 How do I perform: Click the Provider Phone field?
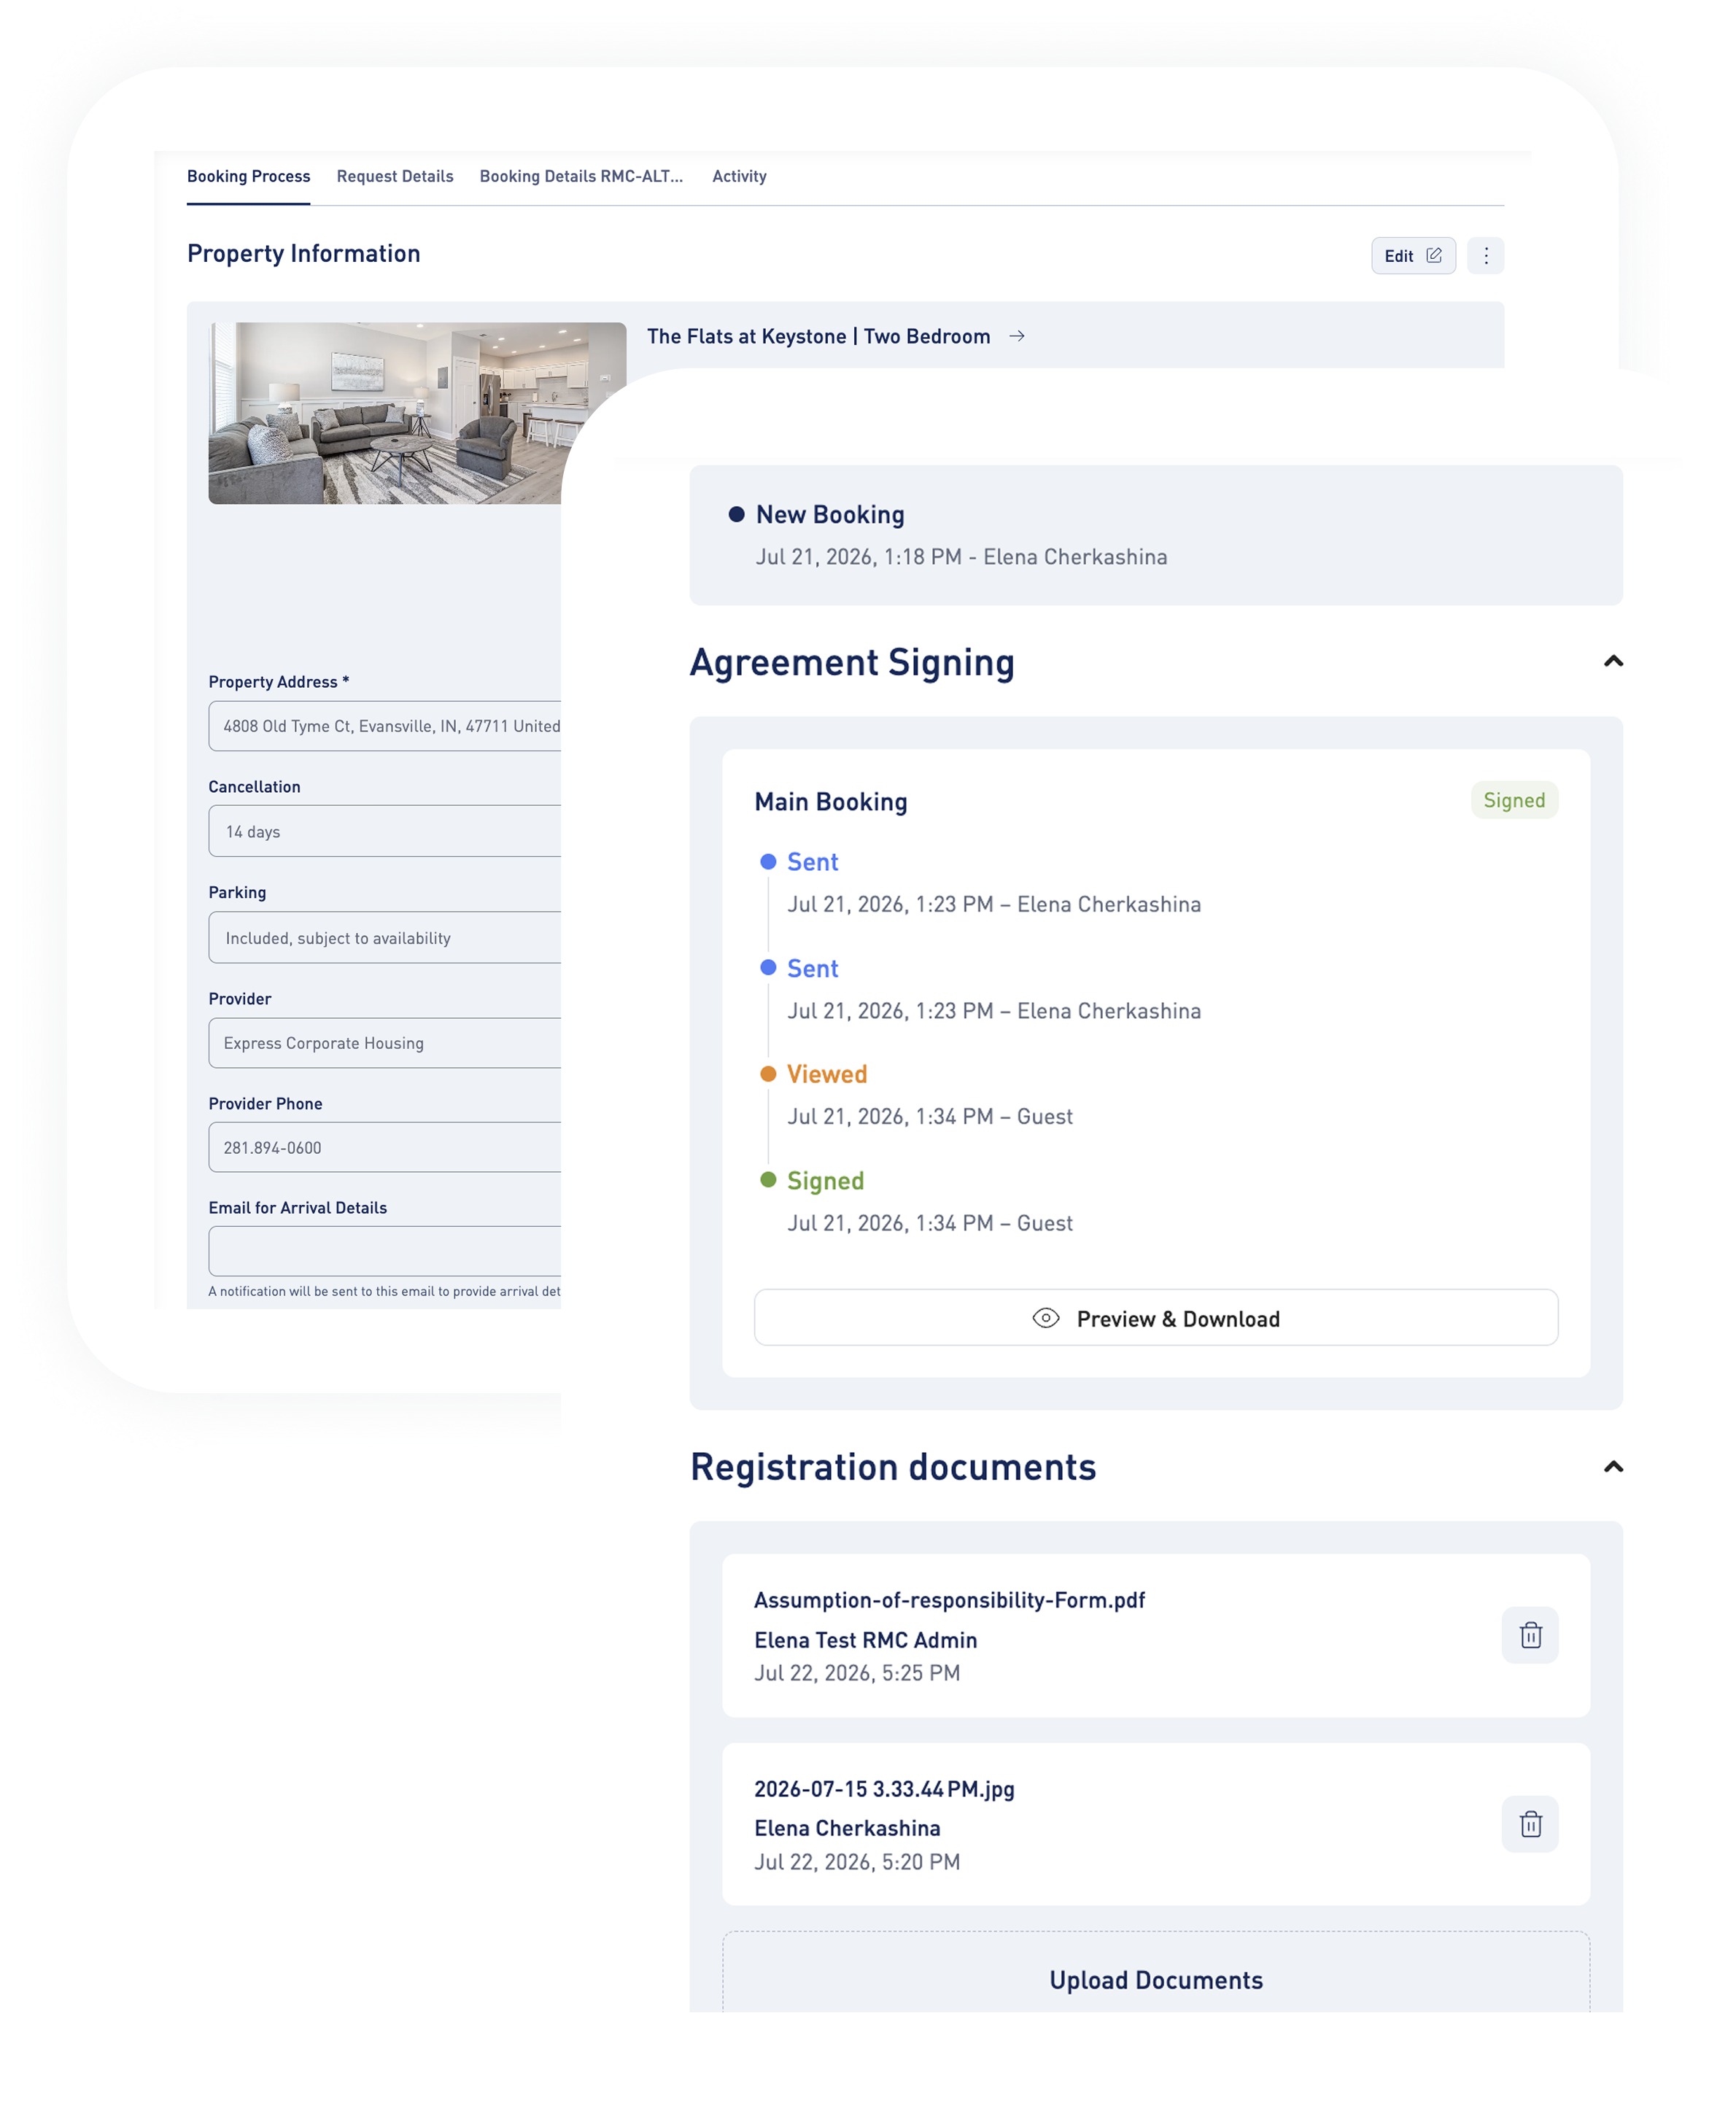coord(385,1147)
